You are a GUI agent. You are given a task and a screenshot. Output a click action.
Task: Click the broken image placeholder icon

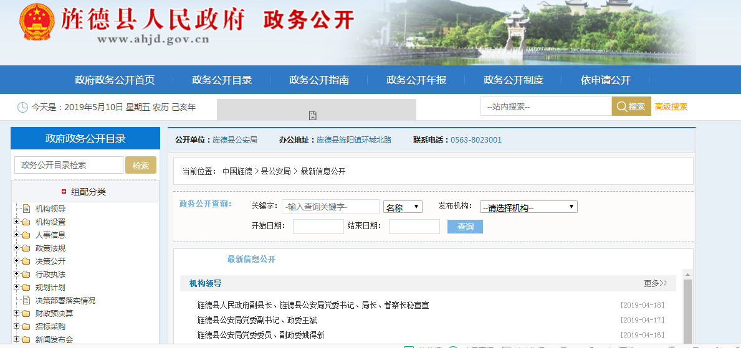coord(313,115)
